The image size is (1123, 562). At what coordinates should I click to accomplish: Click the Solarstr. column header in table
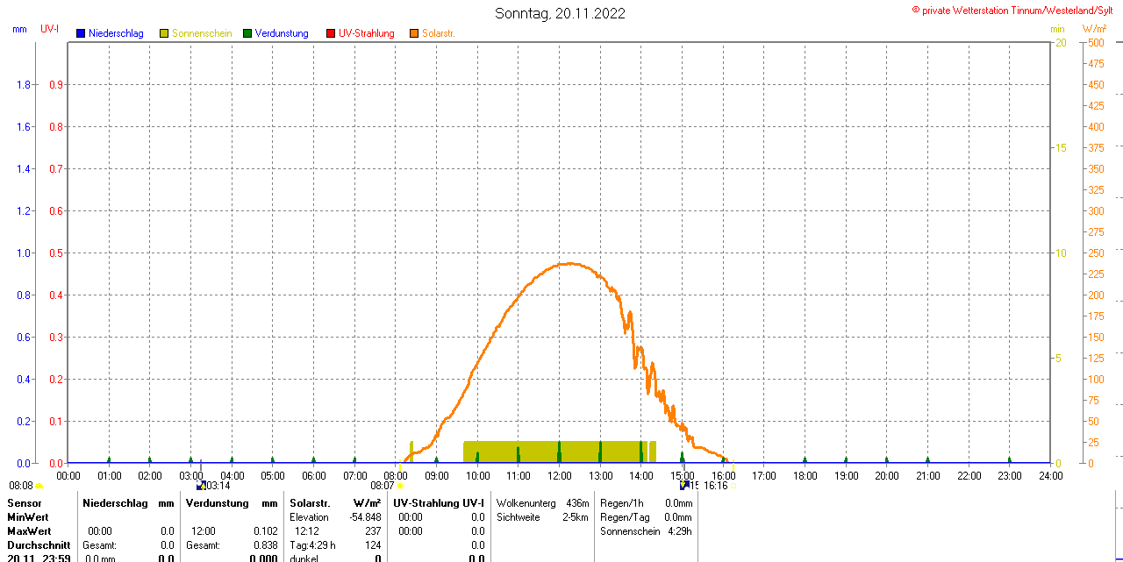(310, 503)
